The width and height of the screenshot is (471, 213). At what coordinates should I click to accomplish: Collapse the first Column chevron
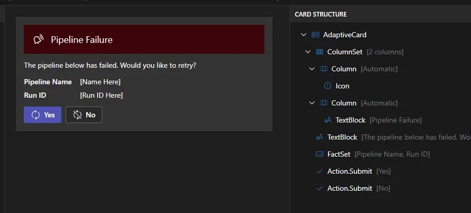click(x=311, y=69)
